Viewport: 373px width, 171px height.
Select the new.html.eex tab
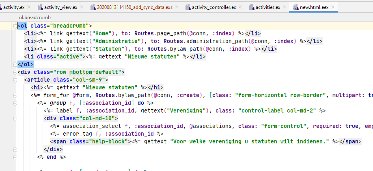(314, 7)
